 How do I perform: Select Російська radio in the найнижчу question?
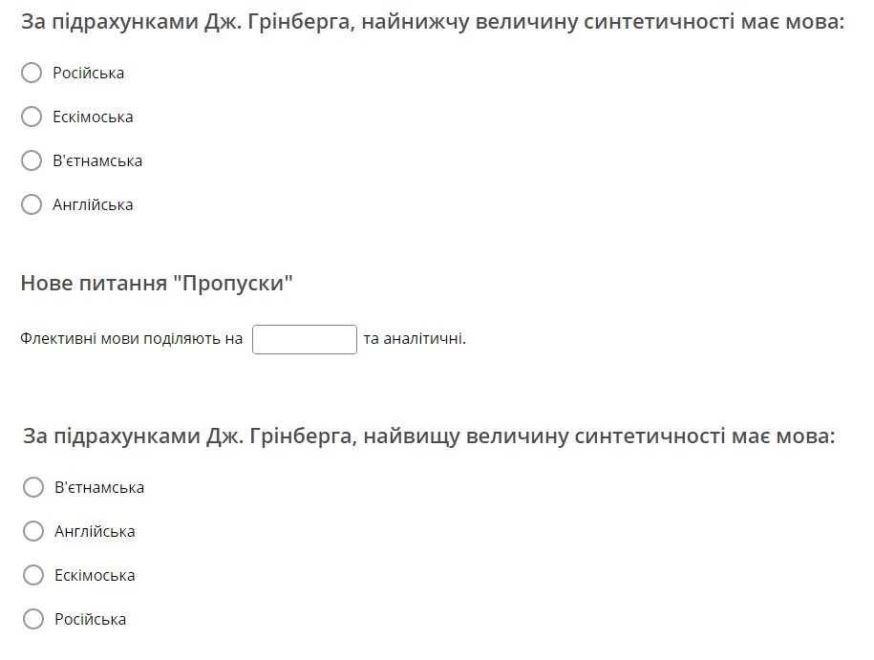pos(32,73)
